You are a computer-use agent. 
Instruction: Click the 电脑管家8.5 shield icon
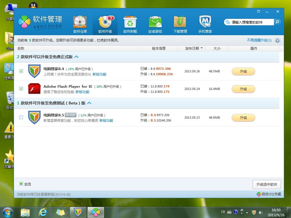point(34,117)
